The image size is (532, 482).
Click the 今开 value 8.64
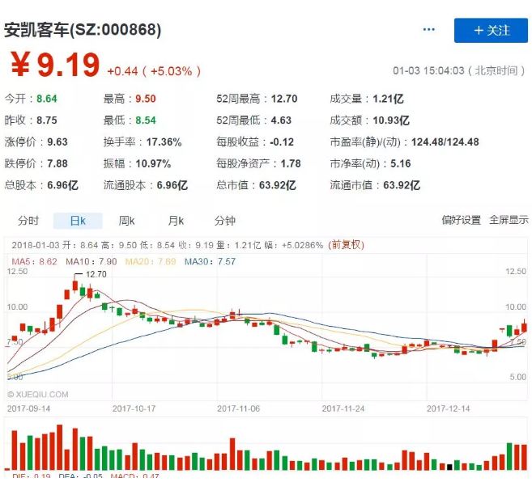click(x=47, y=99)
